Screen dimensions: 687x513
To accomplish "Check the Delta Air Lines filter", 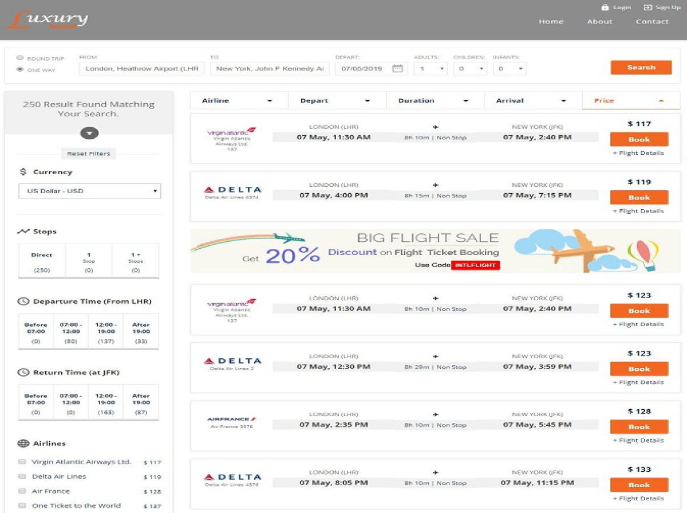I will click(x=22, y=476).
